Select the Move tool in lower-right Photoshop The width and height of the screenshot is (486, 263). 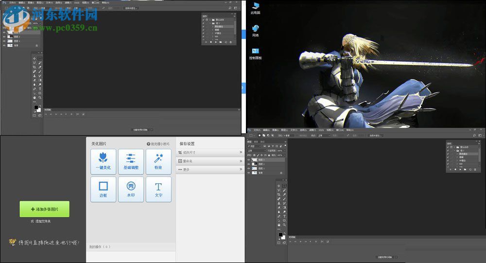click(x=279, y=186)
